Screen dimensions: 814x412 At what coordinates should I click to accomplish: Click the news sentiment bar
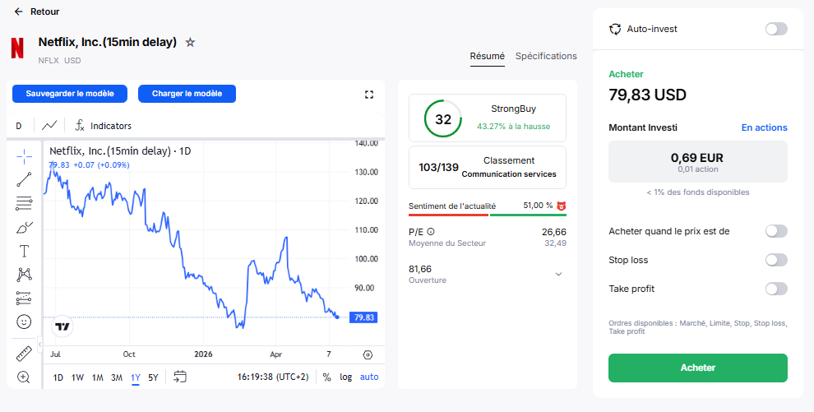(x=487, y=215)
